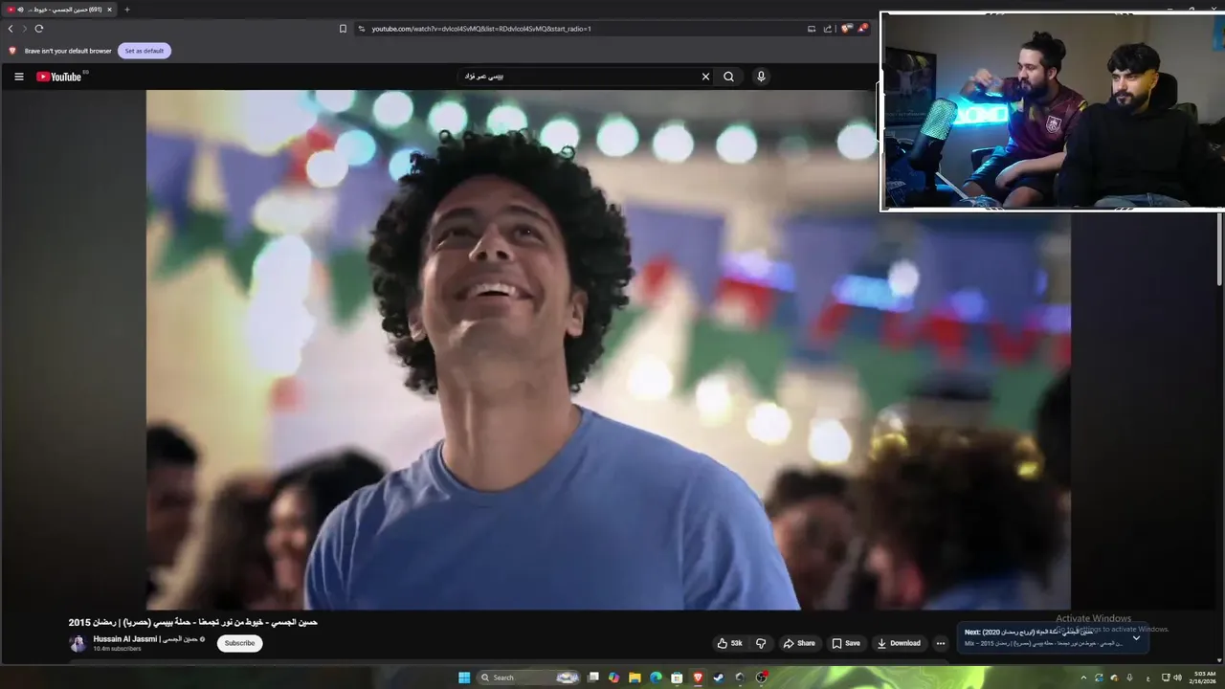Image resolution: width=1225 pixels, height=689 pixels.
Task: Open volume control in system tray
Action: (x=1177, y=678)
